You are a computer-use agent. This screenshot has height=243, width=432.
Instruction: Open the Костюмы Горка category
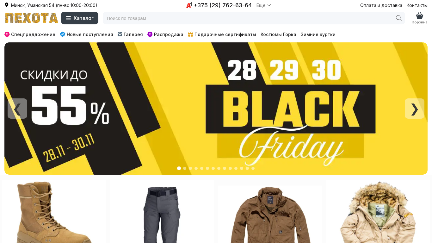[x=278, y=34]
